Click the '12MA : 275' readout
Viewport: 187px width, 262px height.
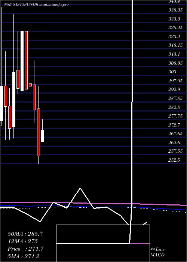pos(22,241)
